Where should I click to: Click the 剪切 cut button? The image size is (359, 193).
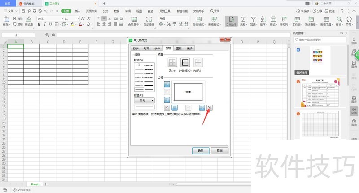click(x=18, y=18)
